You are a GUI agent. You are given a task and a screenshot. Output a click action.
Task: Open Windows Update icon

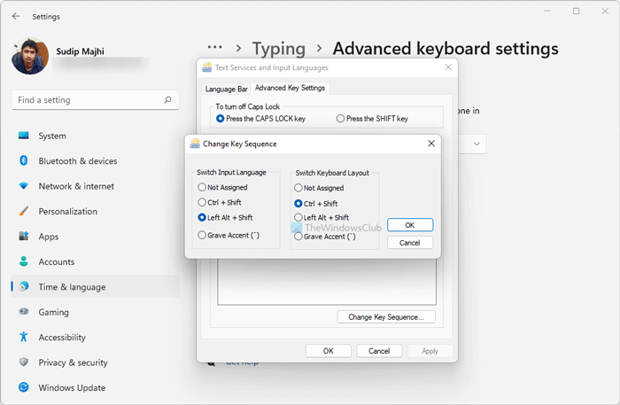click(x=23, y=387)
